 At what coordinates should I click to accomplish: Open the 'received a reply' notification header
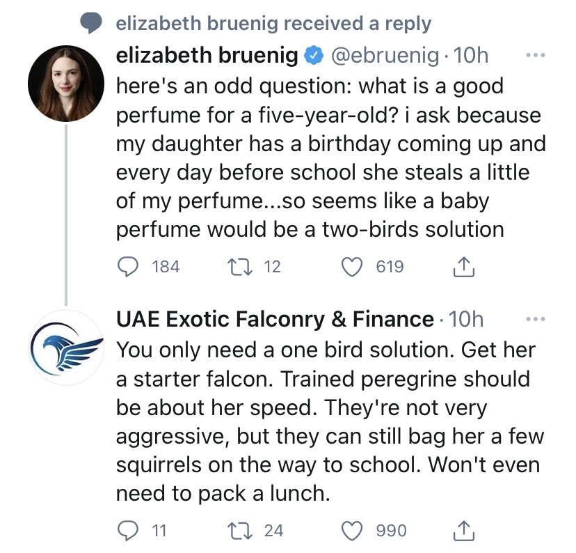tap(273, 23)
